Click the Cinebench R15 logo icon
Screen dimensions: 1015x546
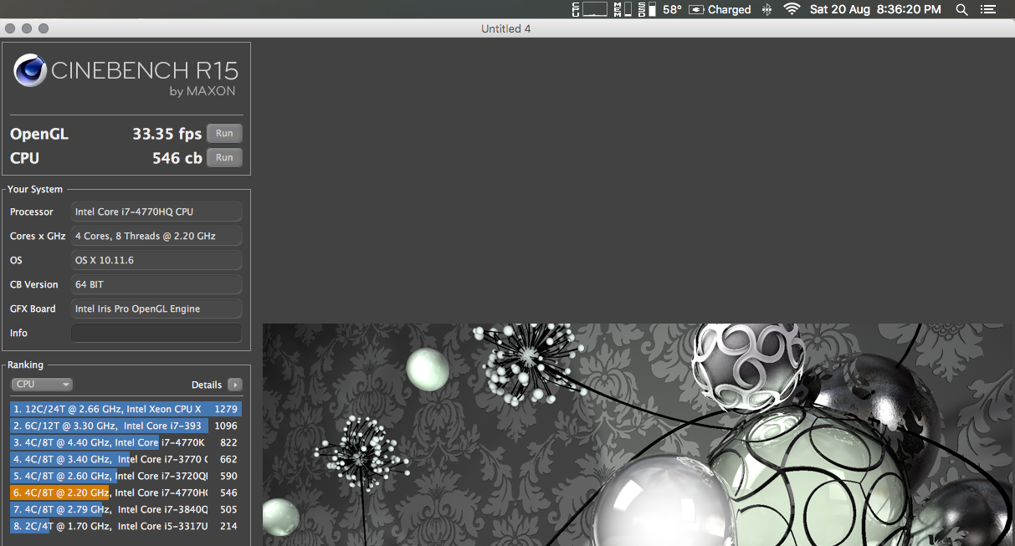pyautogui.click(x=30, y=71)
